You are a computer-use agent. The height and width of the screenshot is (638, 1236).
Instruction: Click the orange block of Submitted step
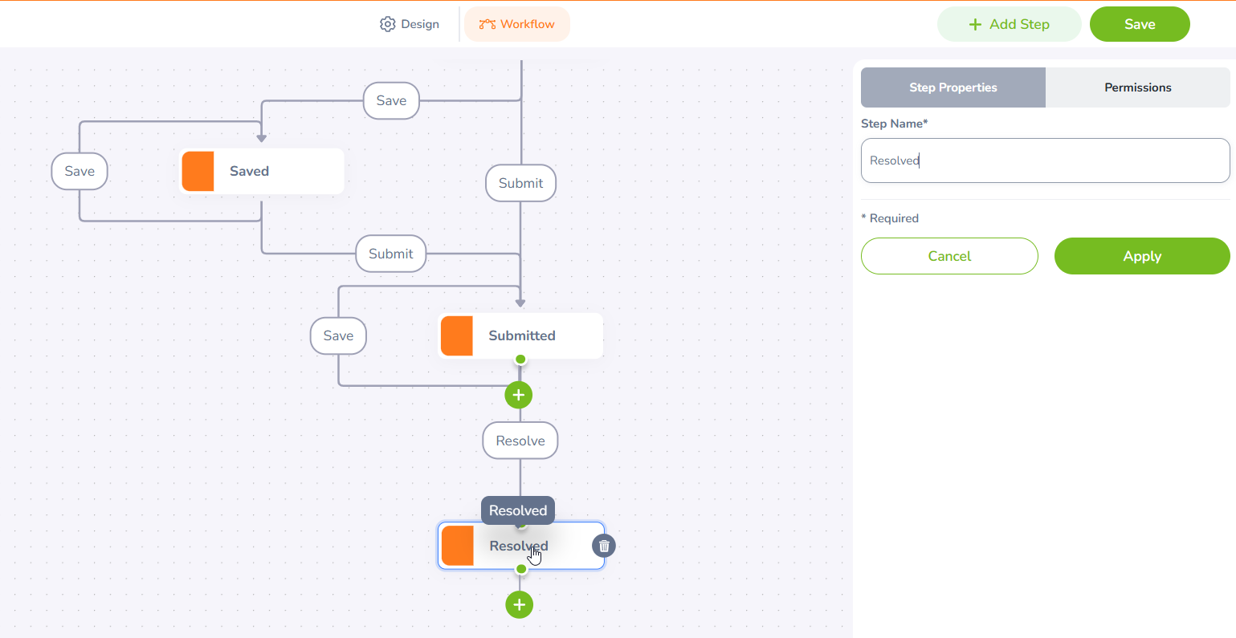pos(457,335)
